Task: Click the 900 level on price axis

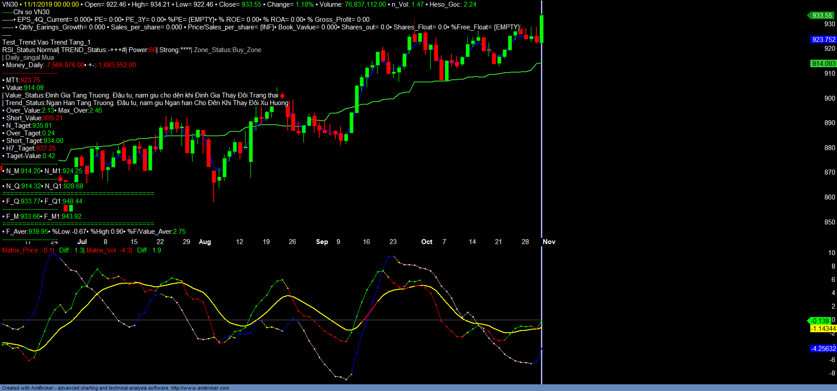Action: click(829, 98)
